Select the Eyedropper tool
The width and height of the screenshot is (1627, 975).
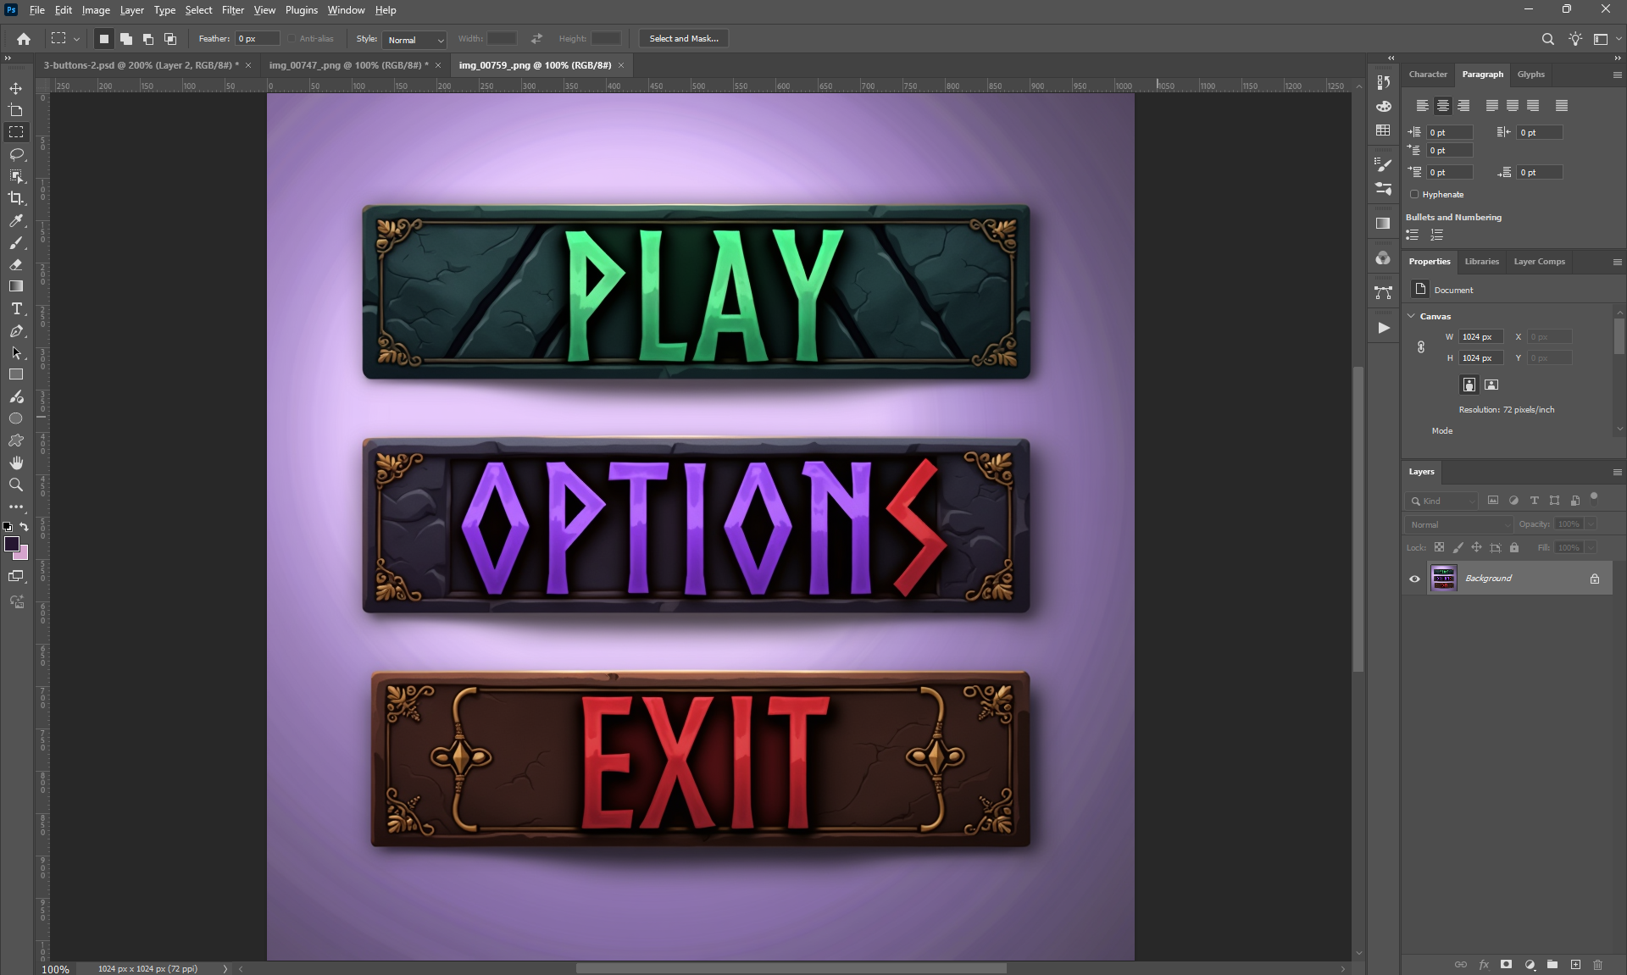point(16,220)
